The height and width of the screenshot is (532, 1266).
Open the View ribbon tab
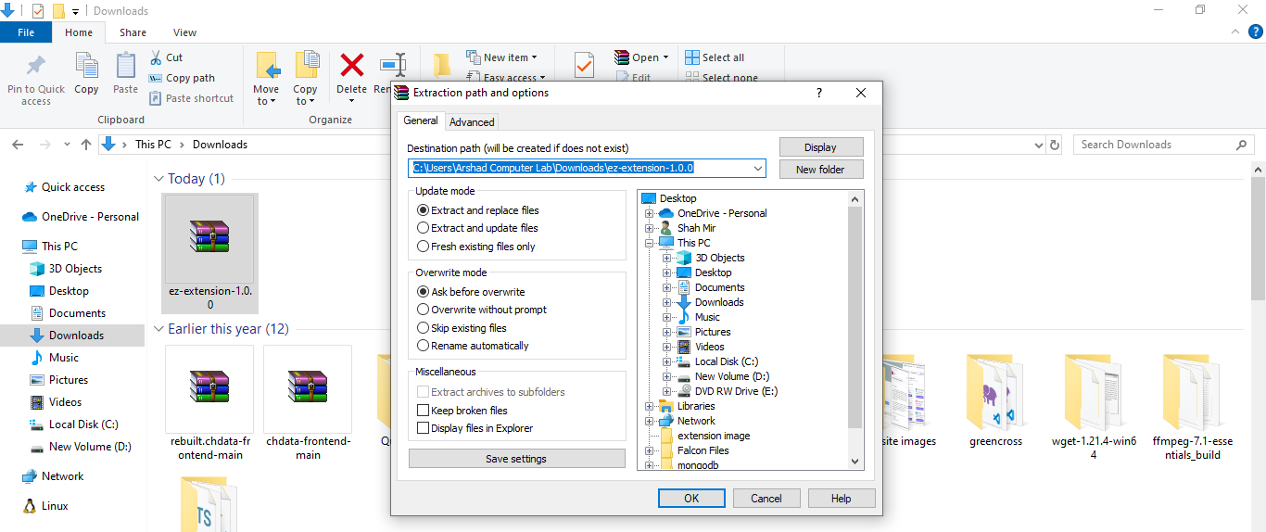(x=184, y=32)
